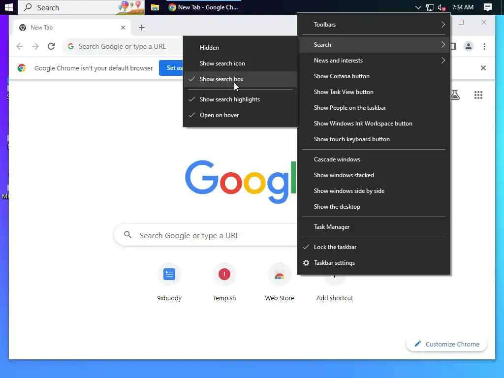Toggle Show Windows Ink Workspace button

coord(374,124)
